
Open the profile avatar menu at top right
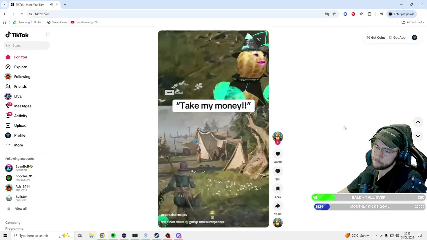[x=414, y=38]
